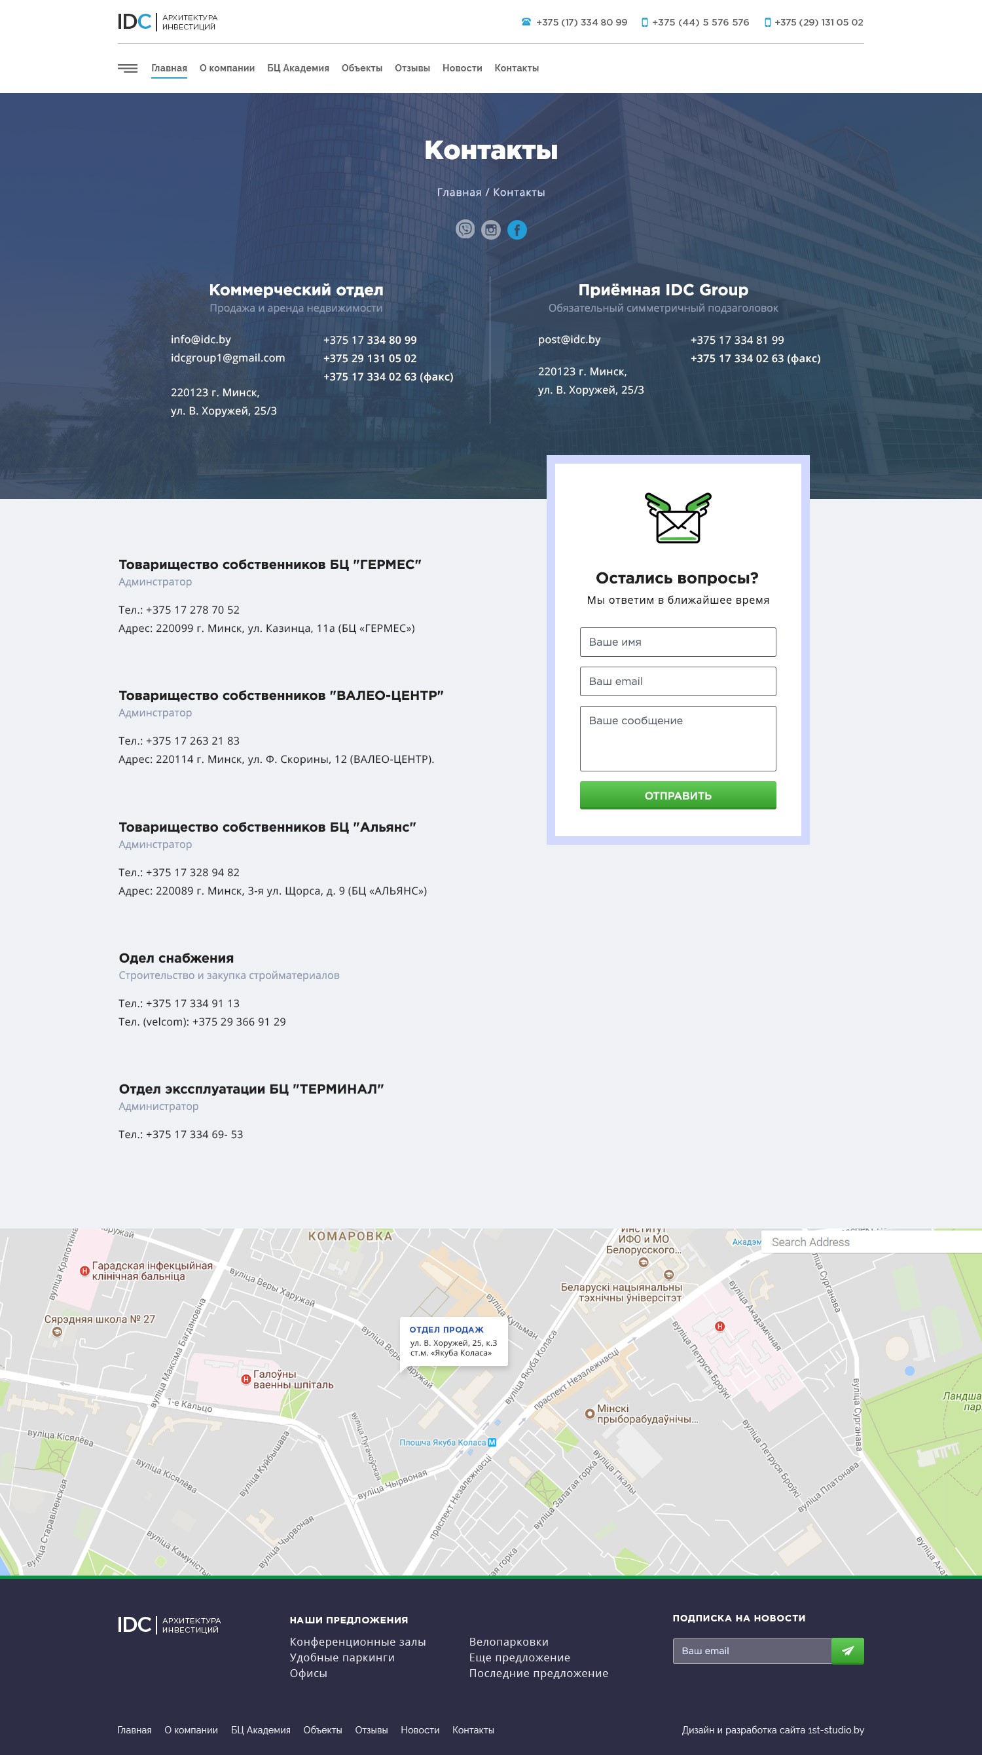Image resolution: width=982 pixels, height=1755 pixels.
Task: Open the hamburger menu icon
Action: click(128, 68)
